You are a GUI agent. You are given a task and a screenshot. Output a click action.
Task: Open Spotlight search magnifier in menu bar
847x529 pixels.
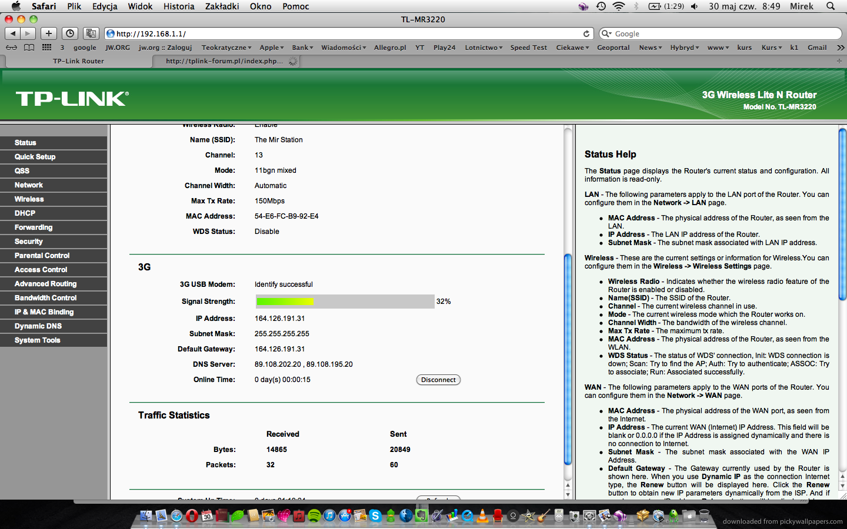[x=831, y=6]
